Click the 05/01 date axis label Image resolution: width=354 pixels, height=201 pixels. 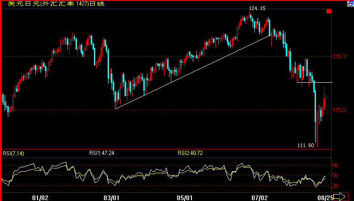185,198
